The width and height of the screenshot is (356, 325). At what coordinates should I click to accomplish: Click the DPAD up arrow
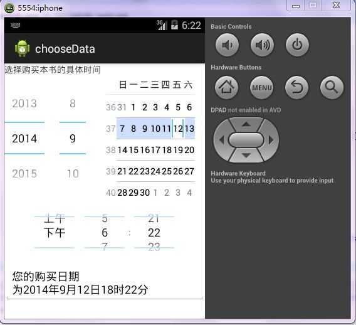[246, 124]
